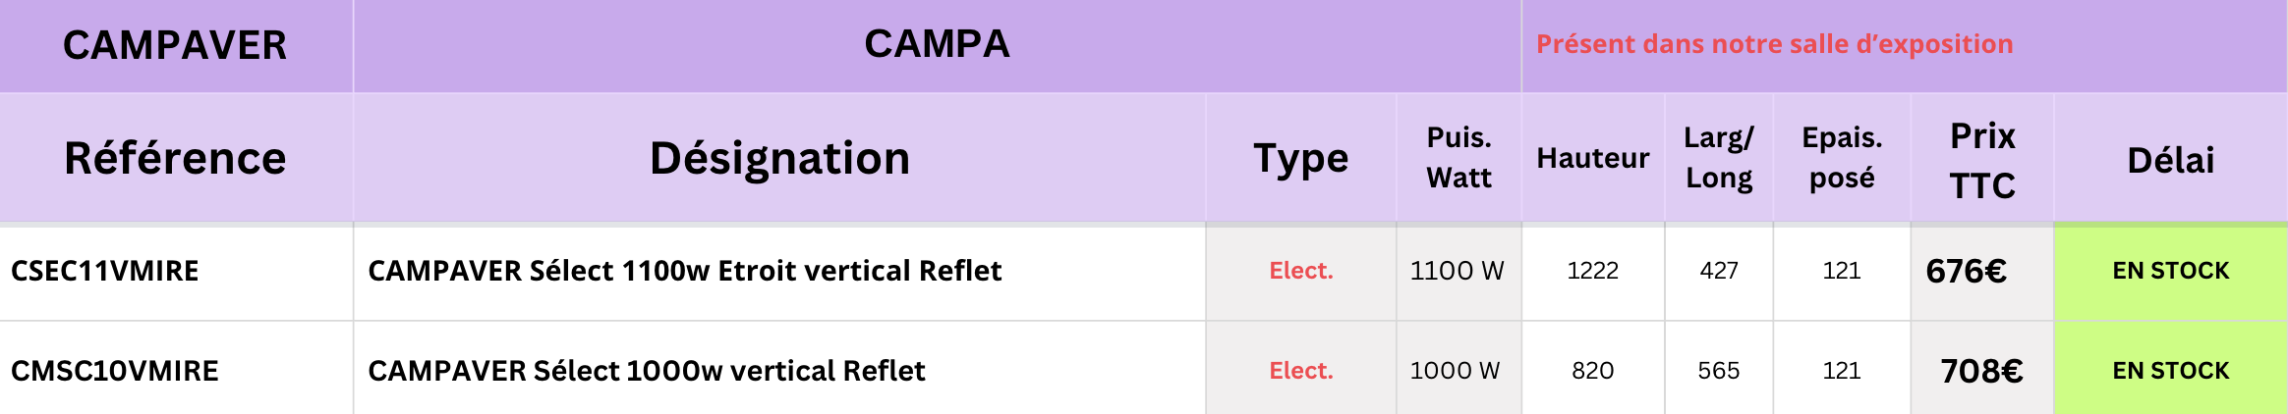Click reference CMSC10VMIRE
Image resolution: width=2288 pixels, height=414 pixels.
point(115,371)
